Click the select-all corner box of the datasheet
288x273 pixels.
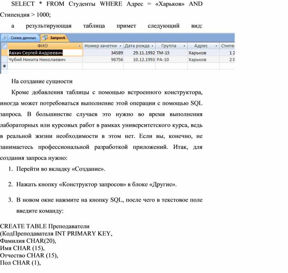click(4, 46)
